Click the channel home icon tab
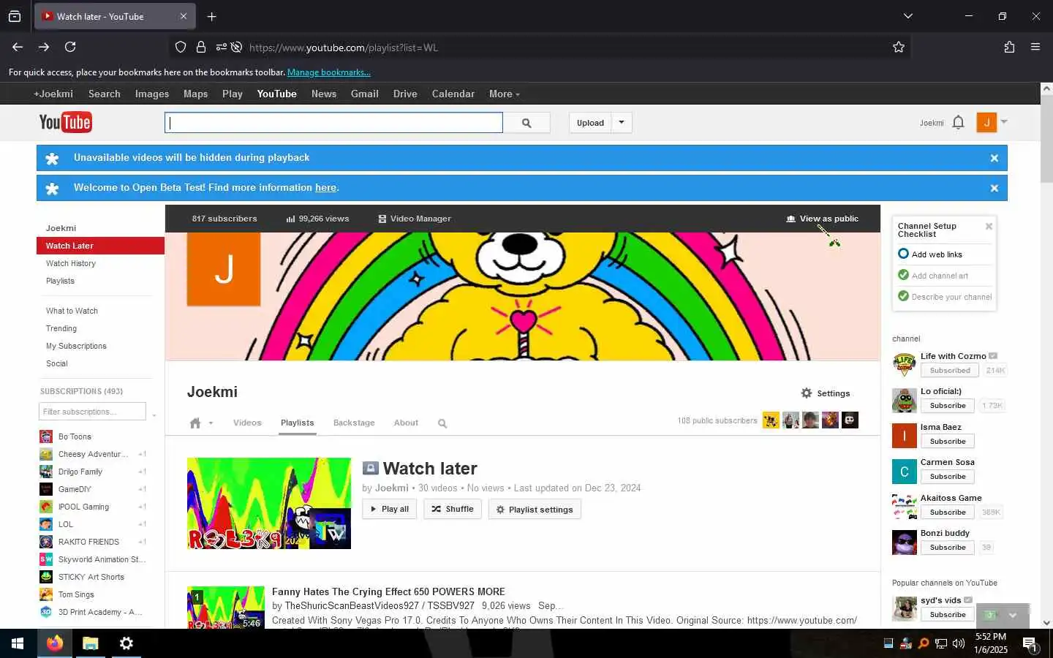The height and width of the screenshot is (658, 1053). (x=195, y=423)
